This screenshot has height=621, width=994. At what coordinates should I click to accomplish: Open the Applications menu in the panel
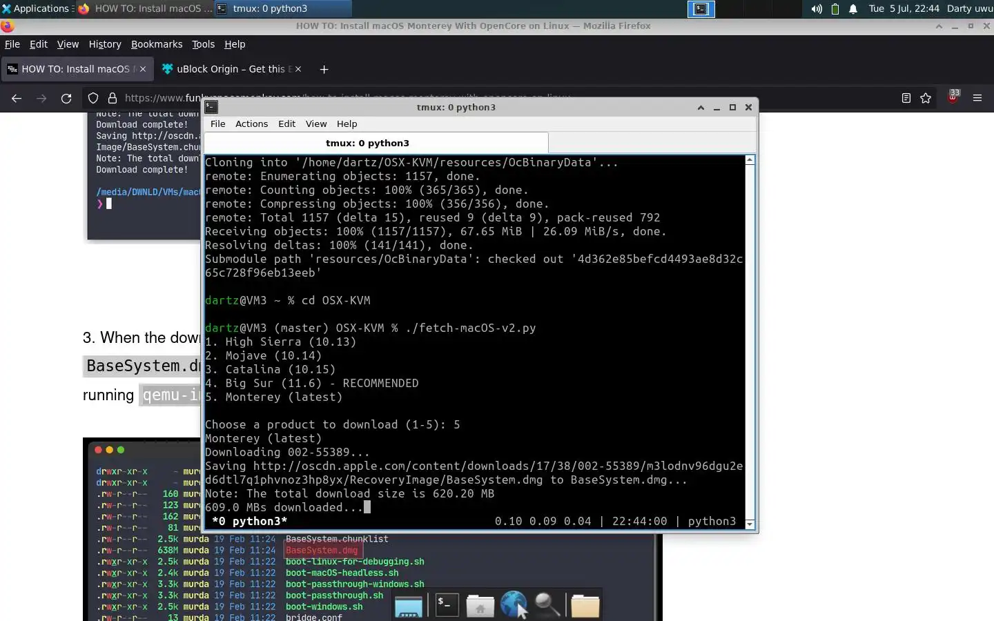pyautogui.click(x=36, y=8)
